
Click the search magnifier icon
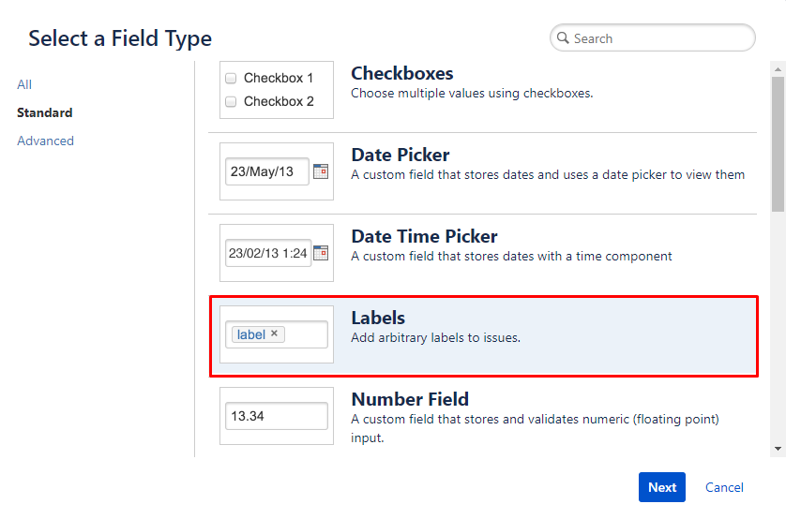pos(563,38)
